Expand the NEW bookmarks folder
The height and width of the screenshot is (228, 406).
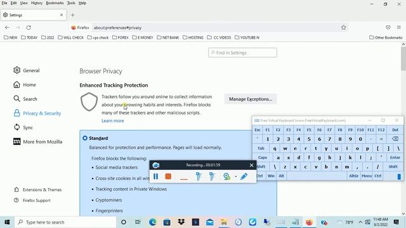(11, 37)
